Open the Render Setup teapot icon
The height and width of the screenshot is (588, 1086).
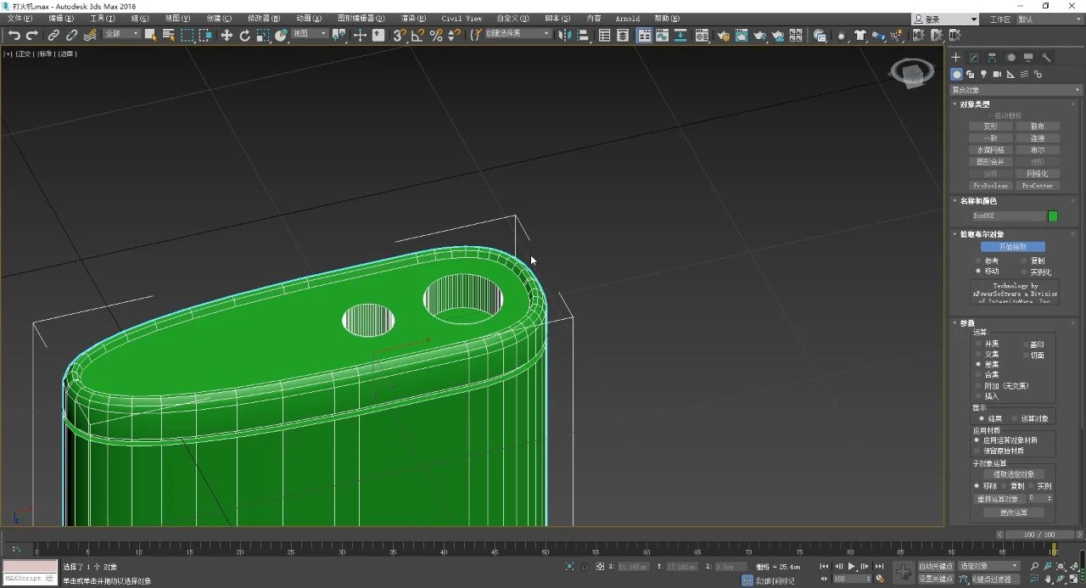[x=723, y=36]
